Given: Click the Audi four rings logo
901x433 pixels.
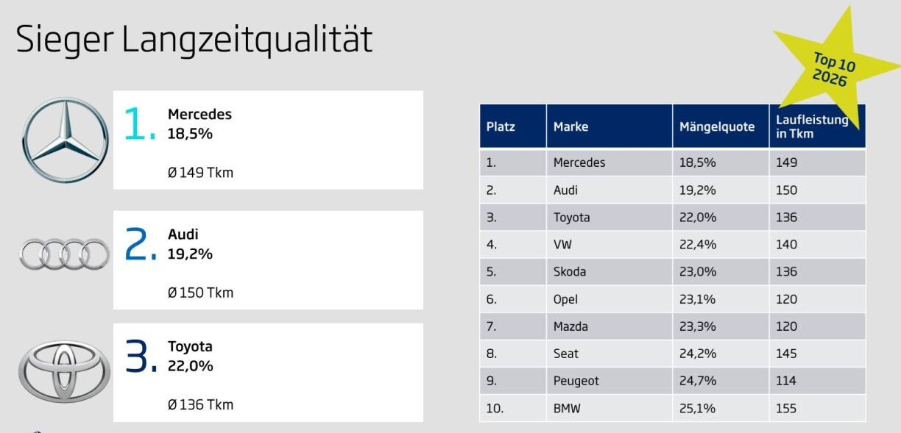Looking at the screenshot, I should coord(65,254).
